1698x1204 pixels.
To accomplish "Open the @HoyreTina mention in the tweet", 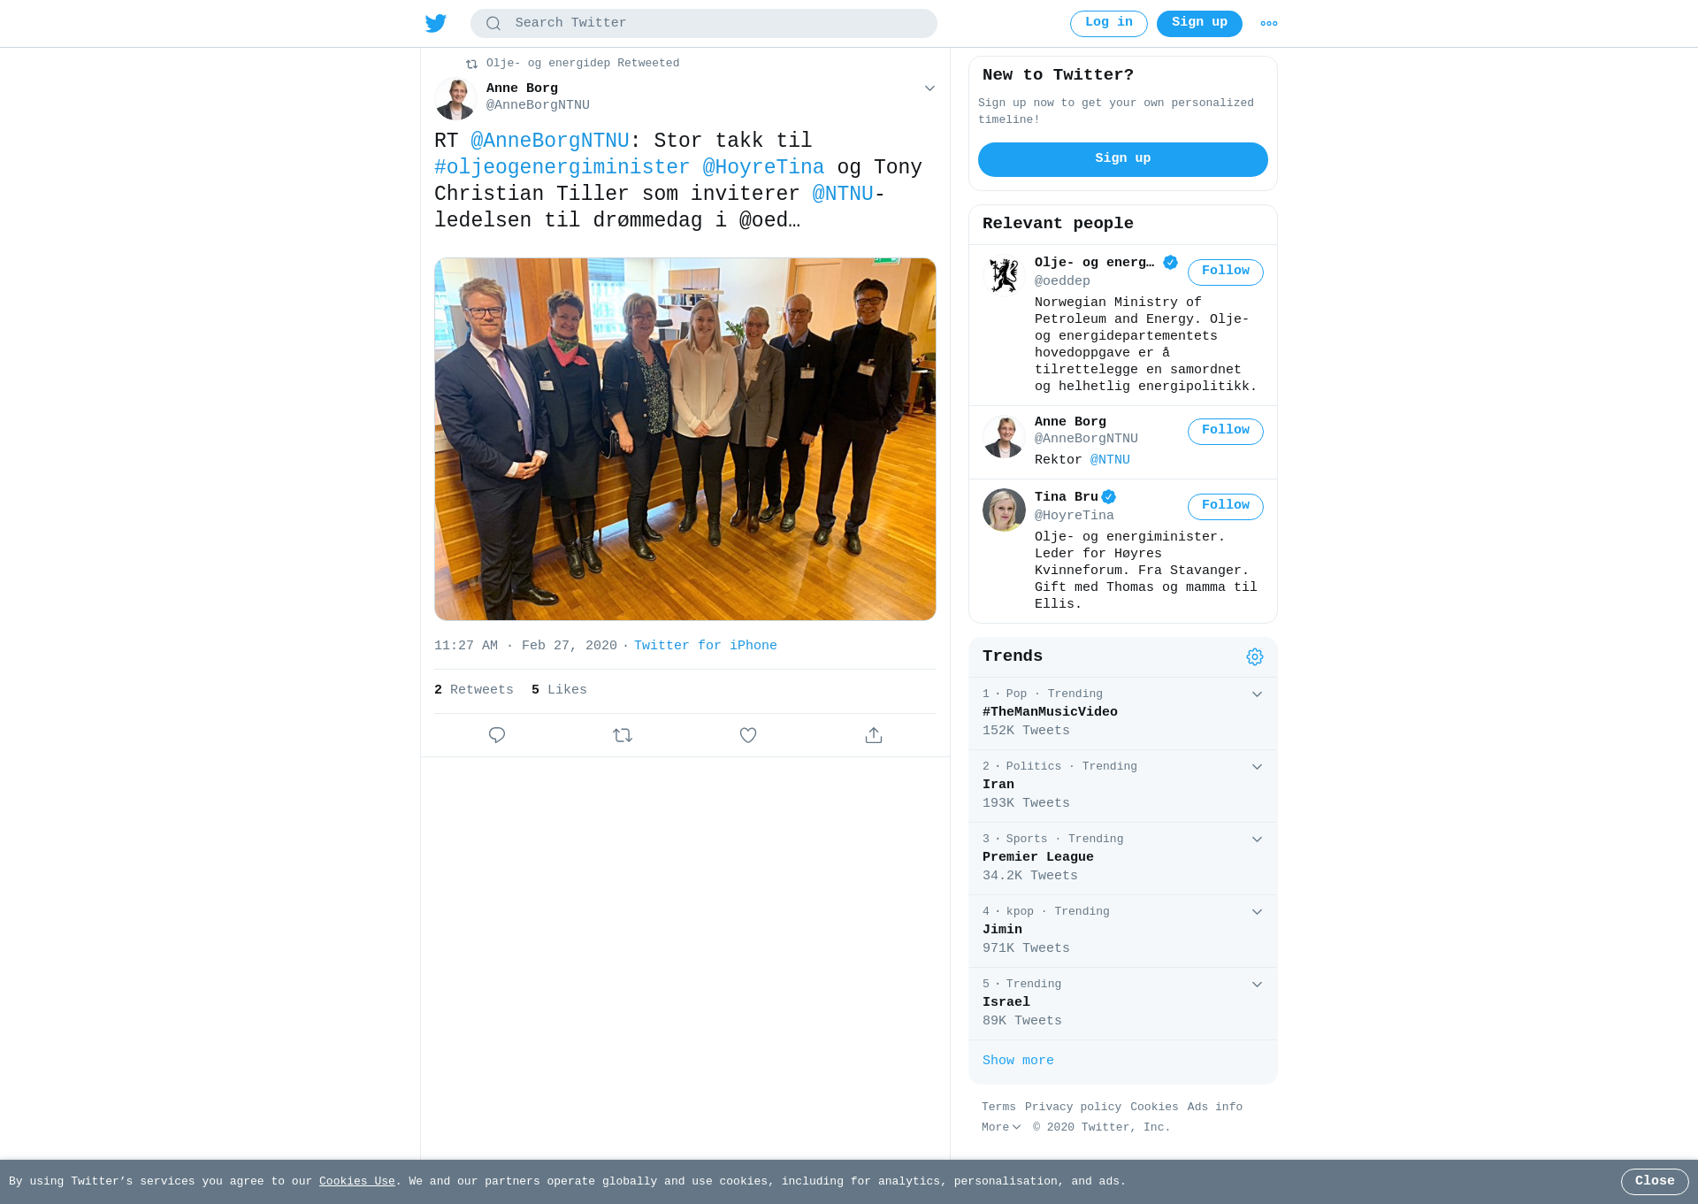I will point(763,167).
